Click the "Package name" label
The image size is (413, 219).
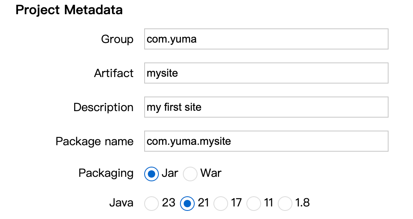(94, 141)
